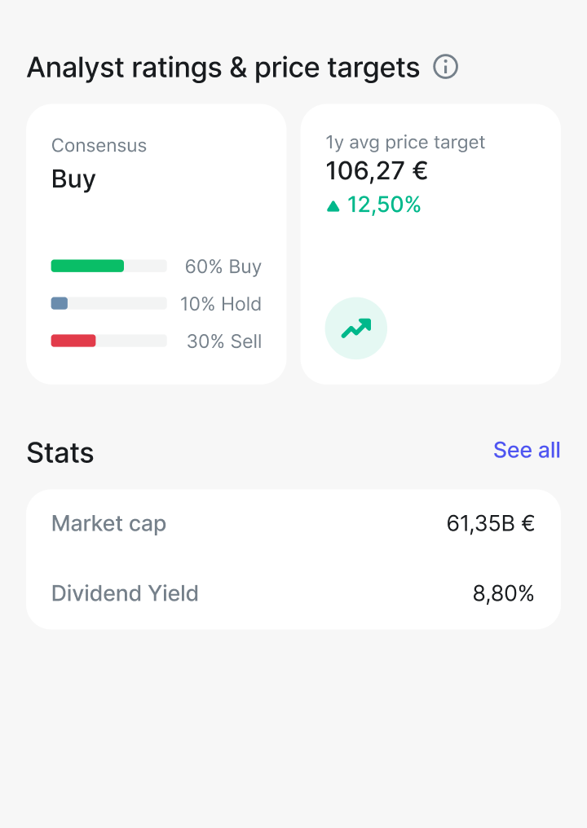Tap the 12,50% upside percentage
The width and height of the screenshot is (587, 828).
(384, 205)
